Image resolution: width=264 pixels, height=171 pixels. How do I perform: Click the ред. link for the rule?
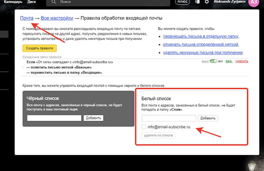[229, 61]
